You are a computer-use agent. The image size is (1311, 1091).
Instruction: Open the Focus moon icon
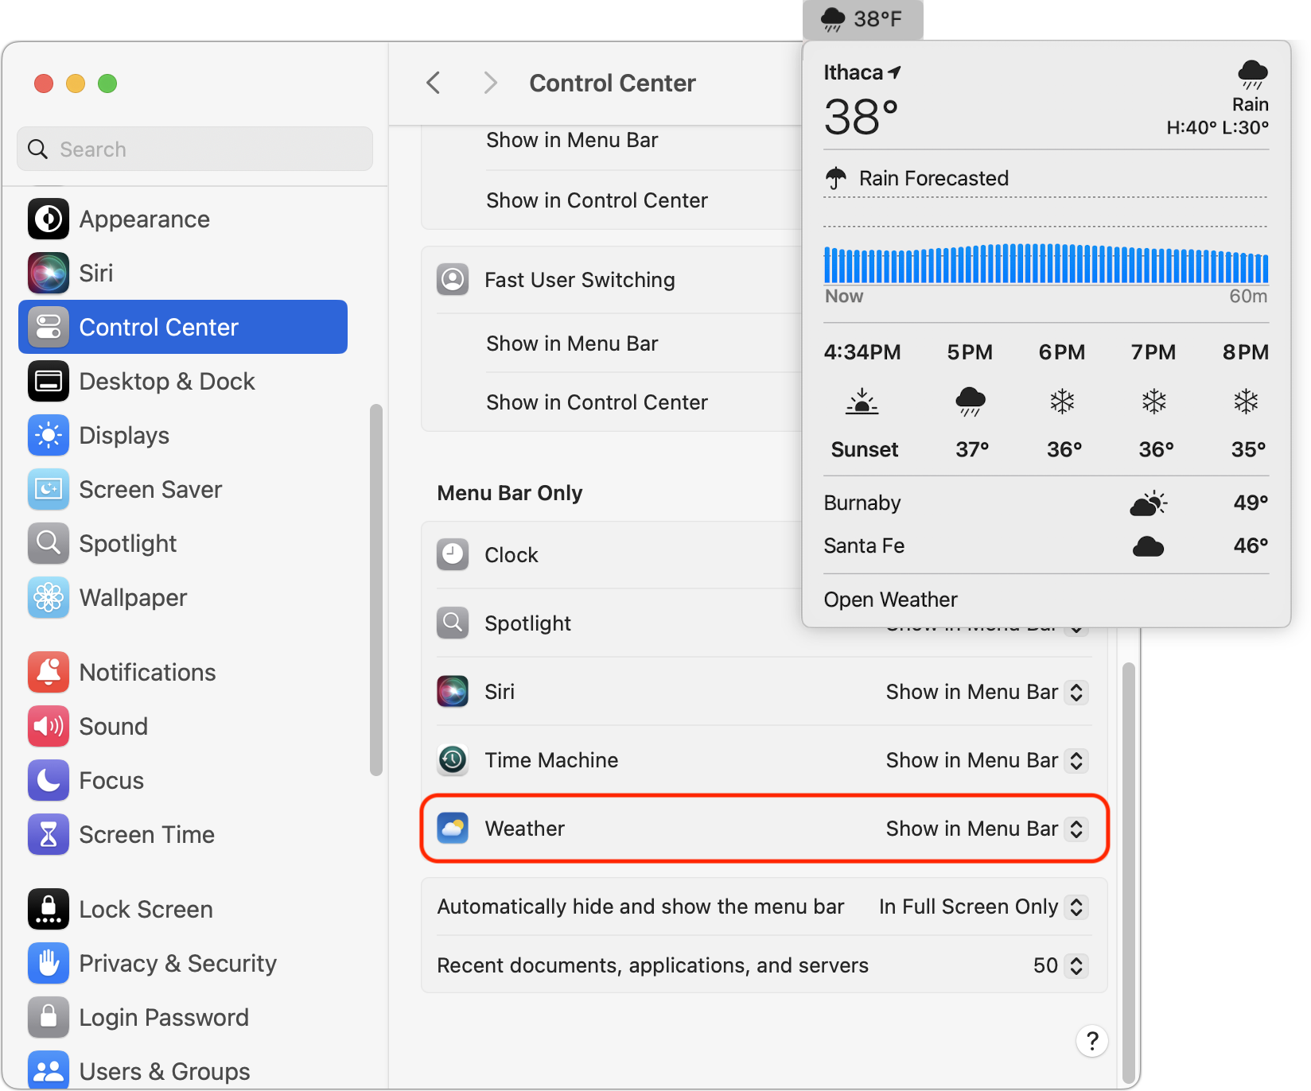49,780
